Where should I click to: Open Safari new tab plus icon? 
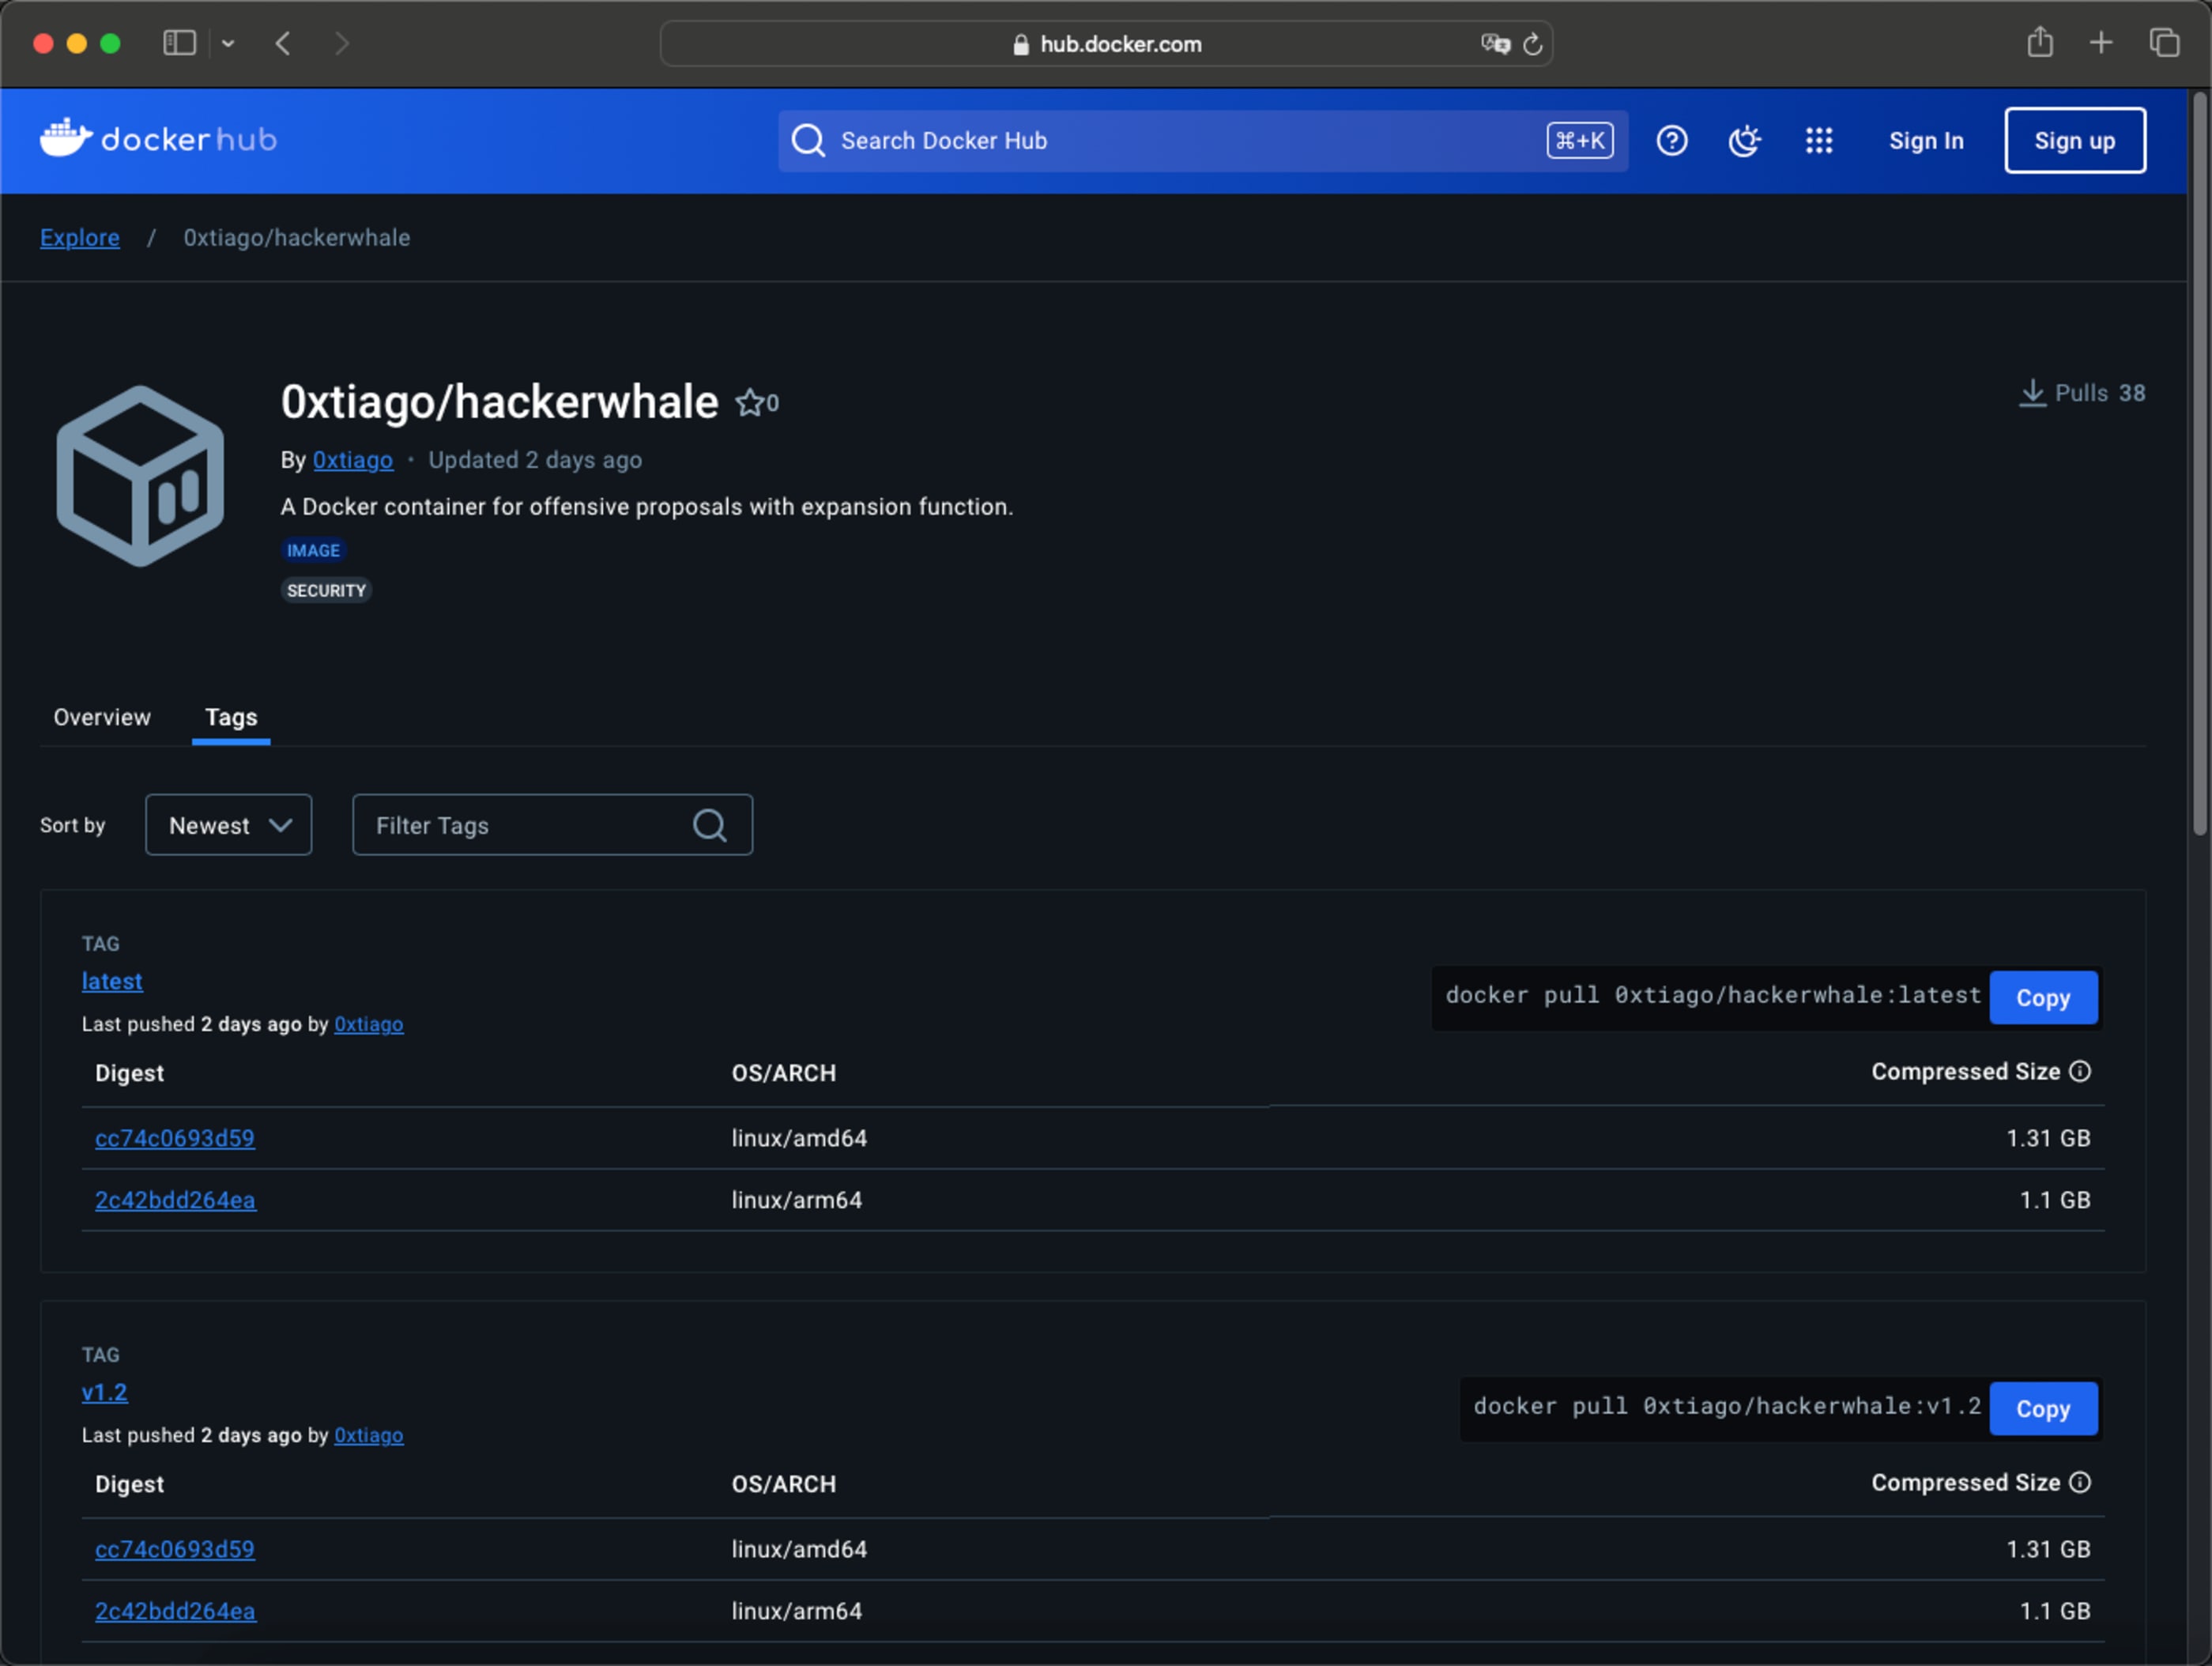pyautogui.click(x=2100, y=43)
